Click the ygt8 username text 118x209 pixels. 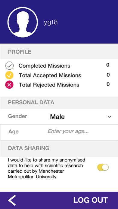[x=51, y=23]
